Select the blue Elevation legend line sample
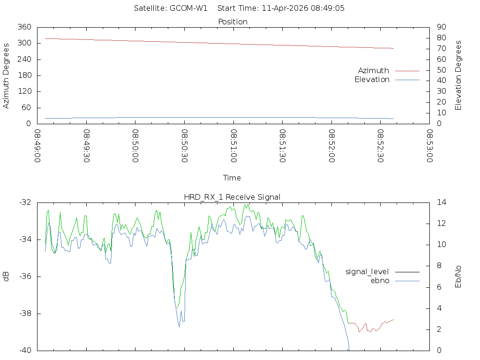Image resolution: width=480 pixels, height=360 pixels. coord(407,80)
